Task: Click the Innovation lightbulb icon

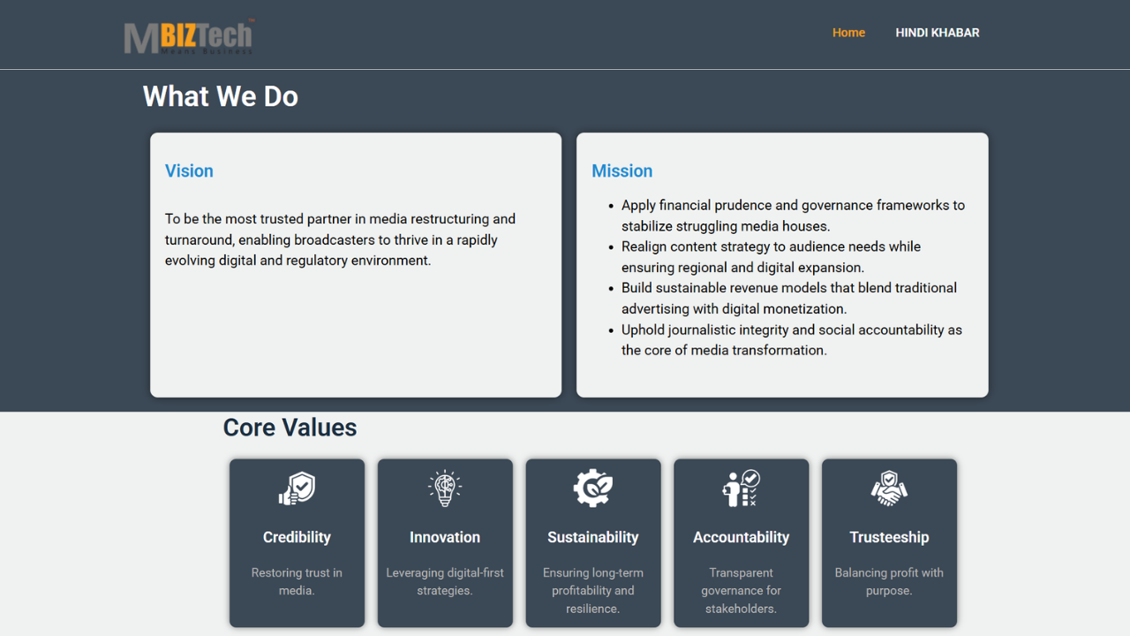Action: coord(445,488)
